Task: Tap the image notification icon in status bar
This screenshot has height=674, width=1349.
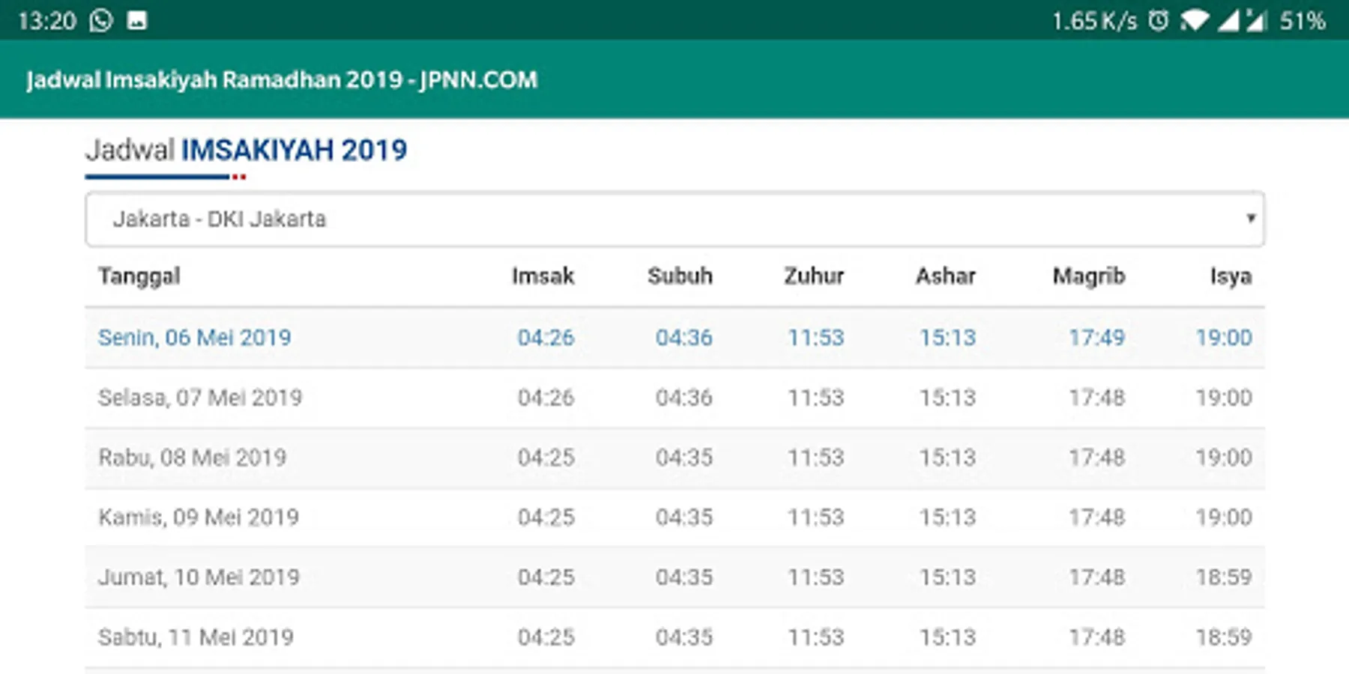Action: 137,20
